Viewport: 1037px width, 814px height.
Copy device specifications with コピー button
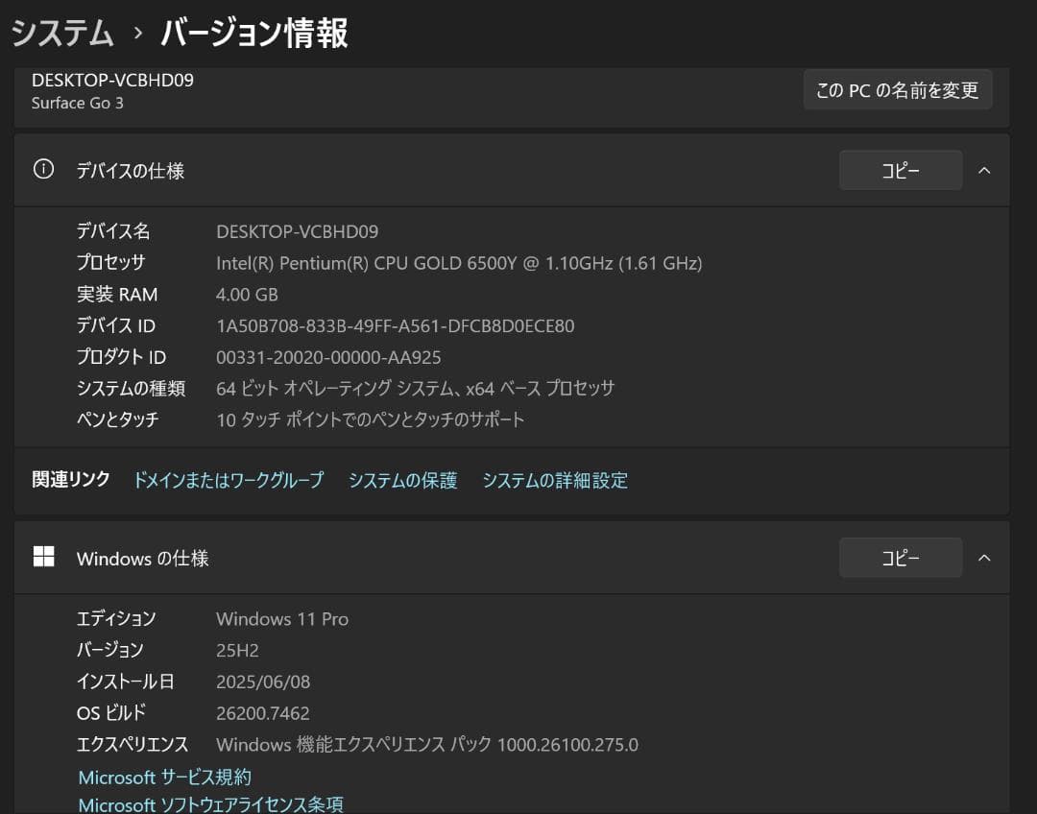click(x=900, y=170)
